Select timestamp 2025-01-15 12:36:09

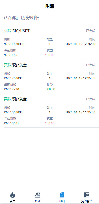point(80,44)
